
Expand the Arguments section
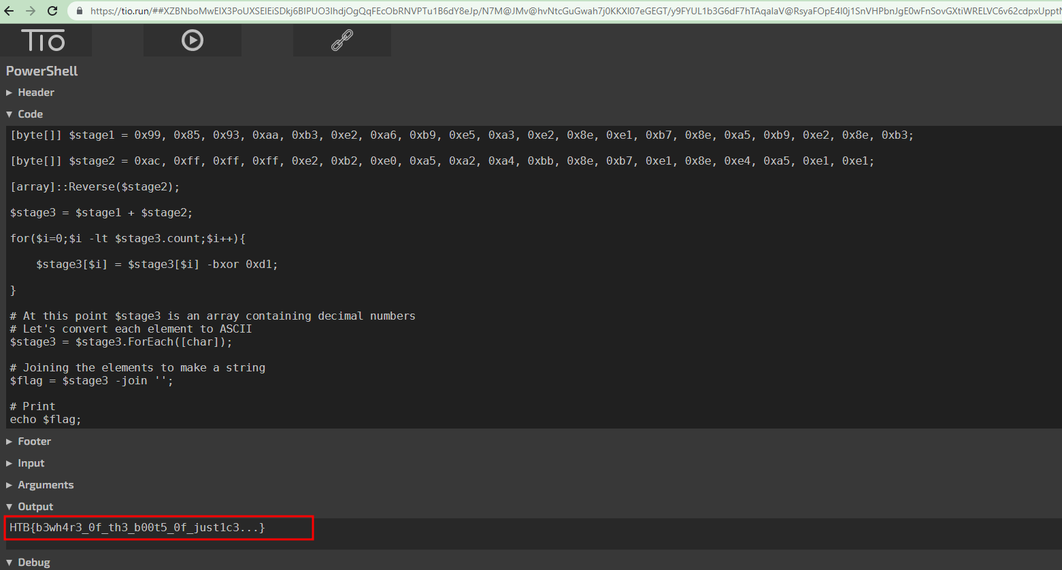pyautogui.click(x=45, y=485)
